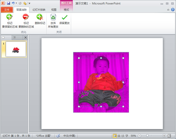Select slide 1 thumbnail
Image resolution: width=176 pixels, height=139 pixels.
(16, 49)
